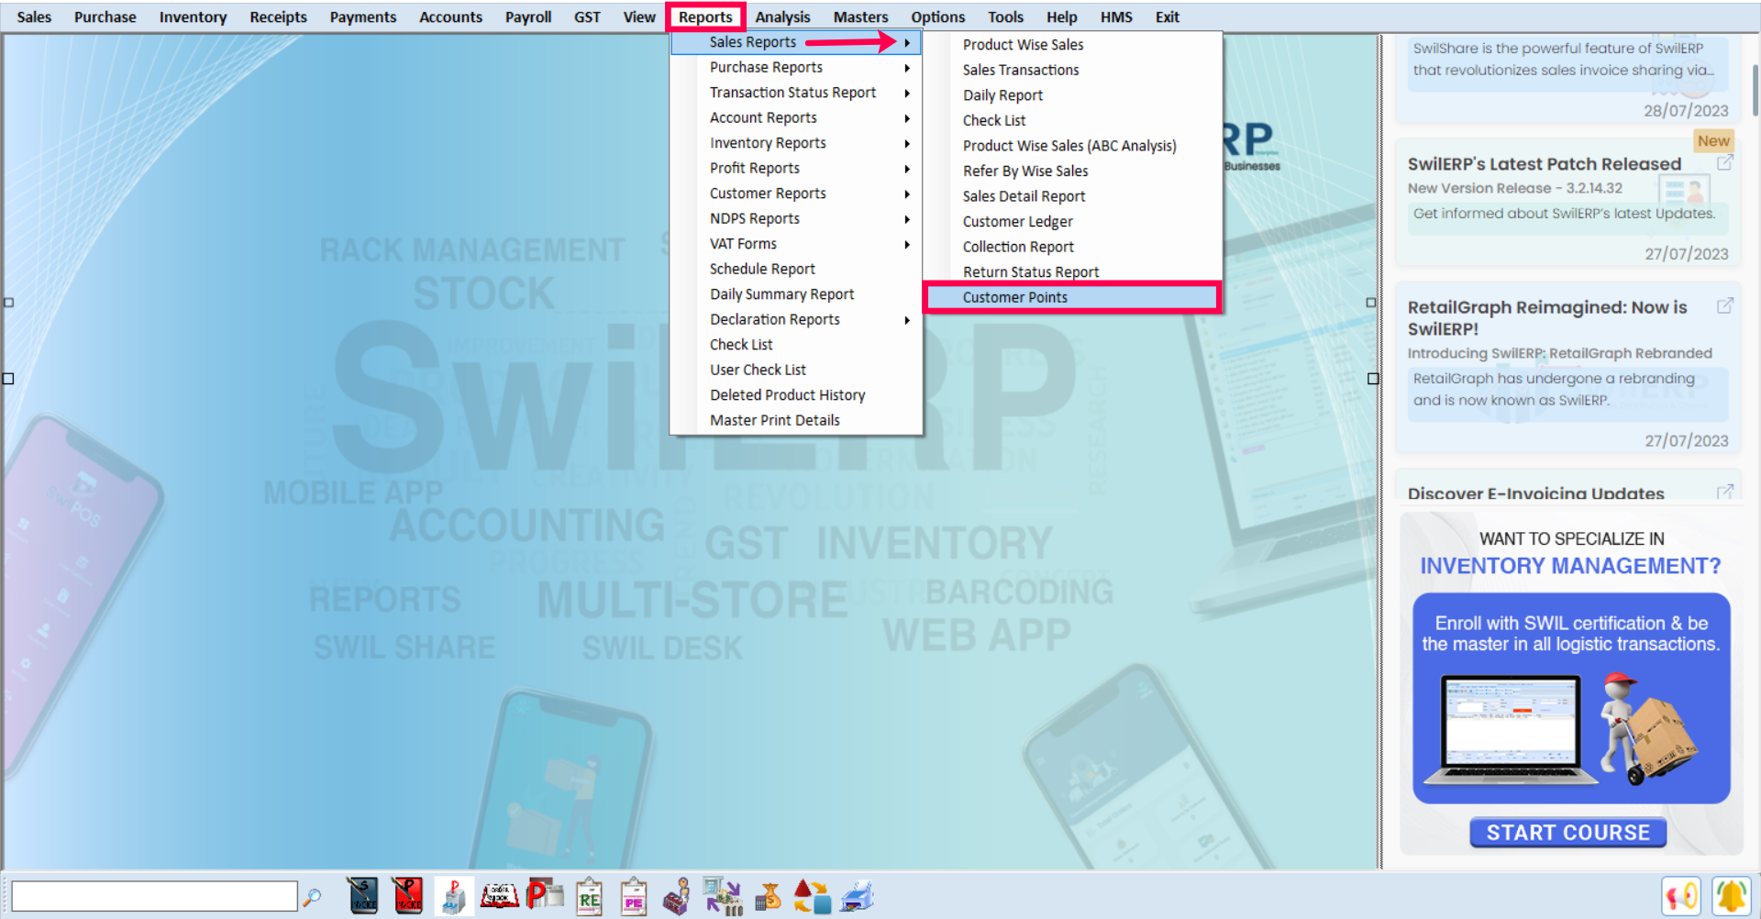Open RetailGraph Reimagined news headline
Viewport: 1761px width, 919px height.
click(x=1547, y=317)
